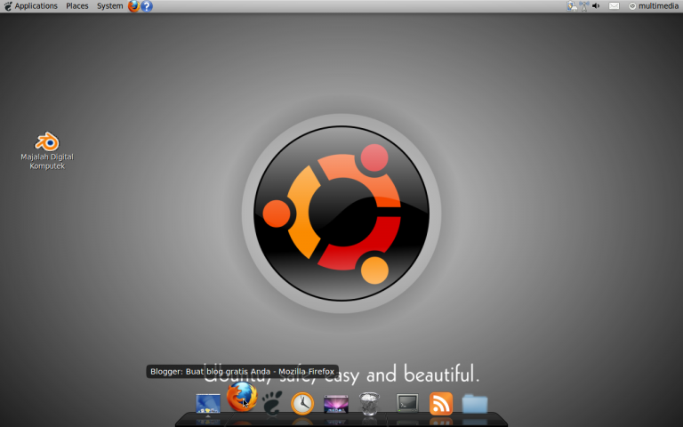Open the orange RSS feed icon
The width and height of the screenshot is (683, 427).
point(441,404)
